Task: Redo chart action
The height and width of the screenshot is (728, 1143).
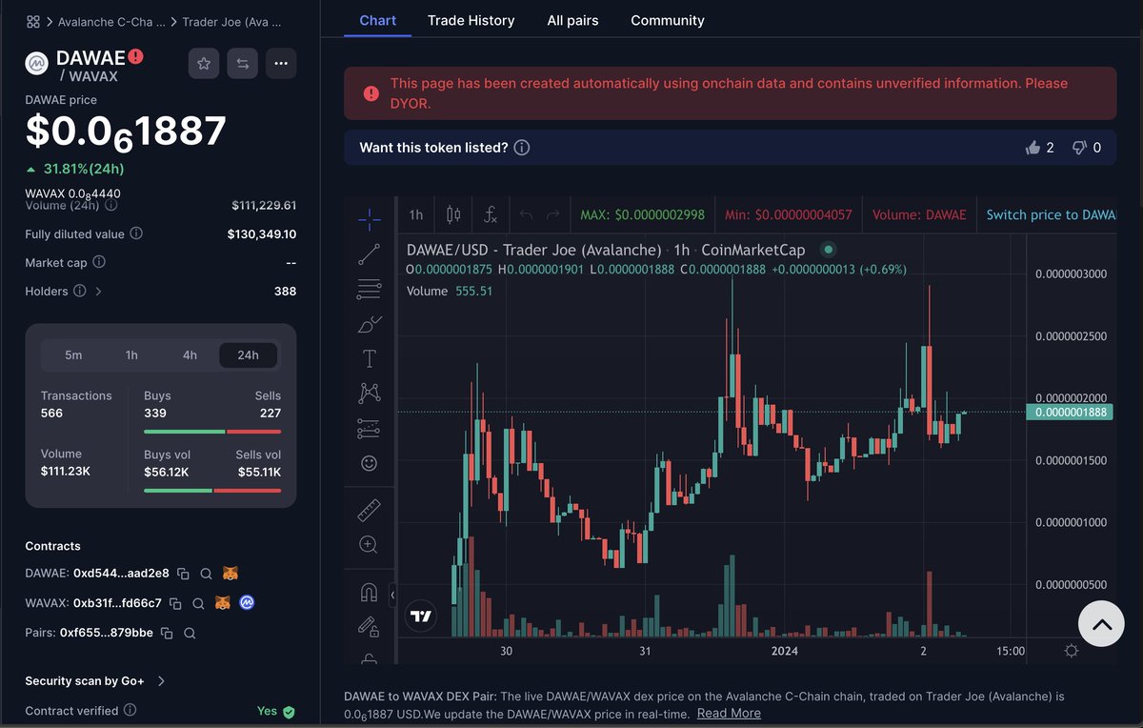Action: tap(552, 214)
